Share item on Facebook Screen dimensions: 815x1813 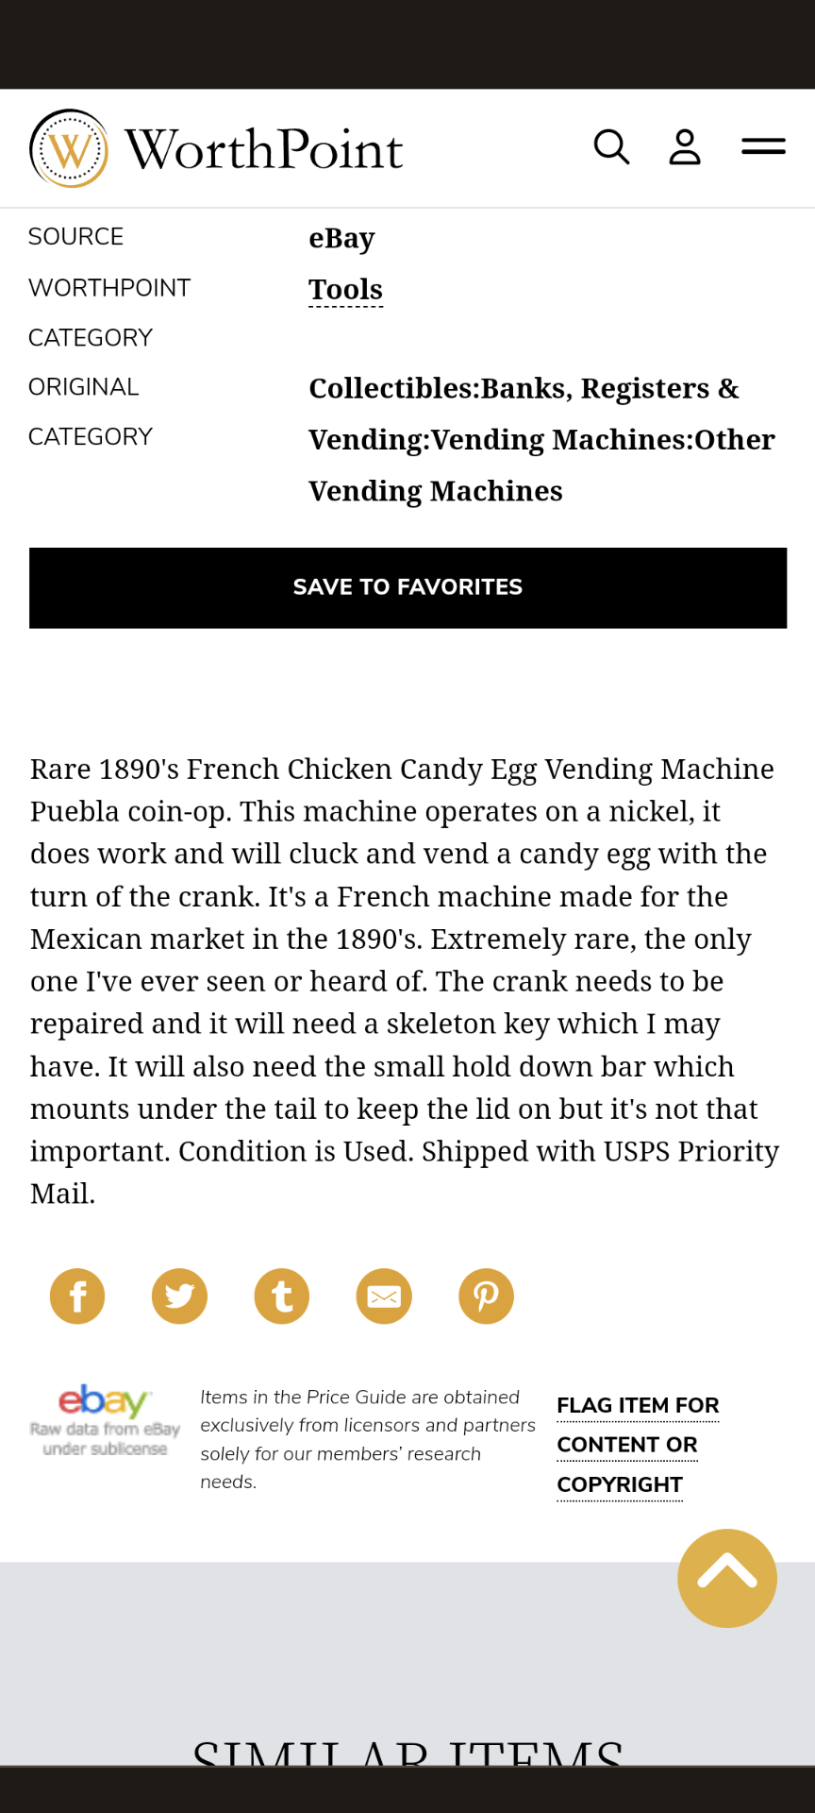[x=77, y=1296]
